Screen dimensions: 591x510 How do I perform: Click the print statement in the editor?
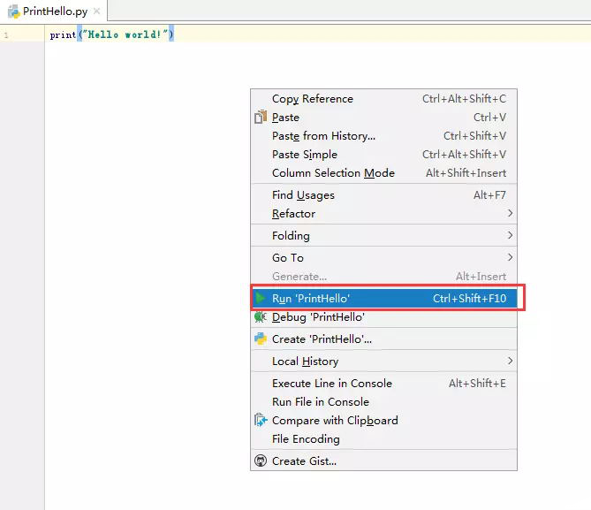click(x=111, y=34)
